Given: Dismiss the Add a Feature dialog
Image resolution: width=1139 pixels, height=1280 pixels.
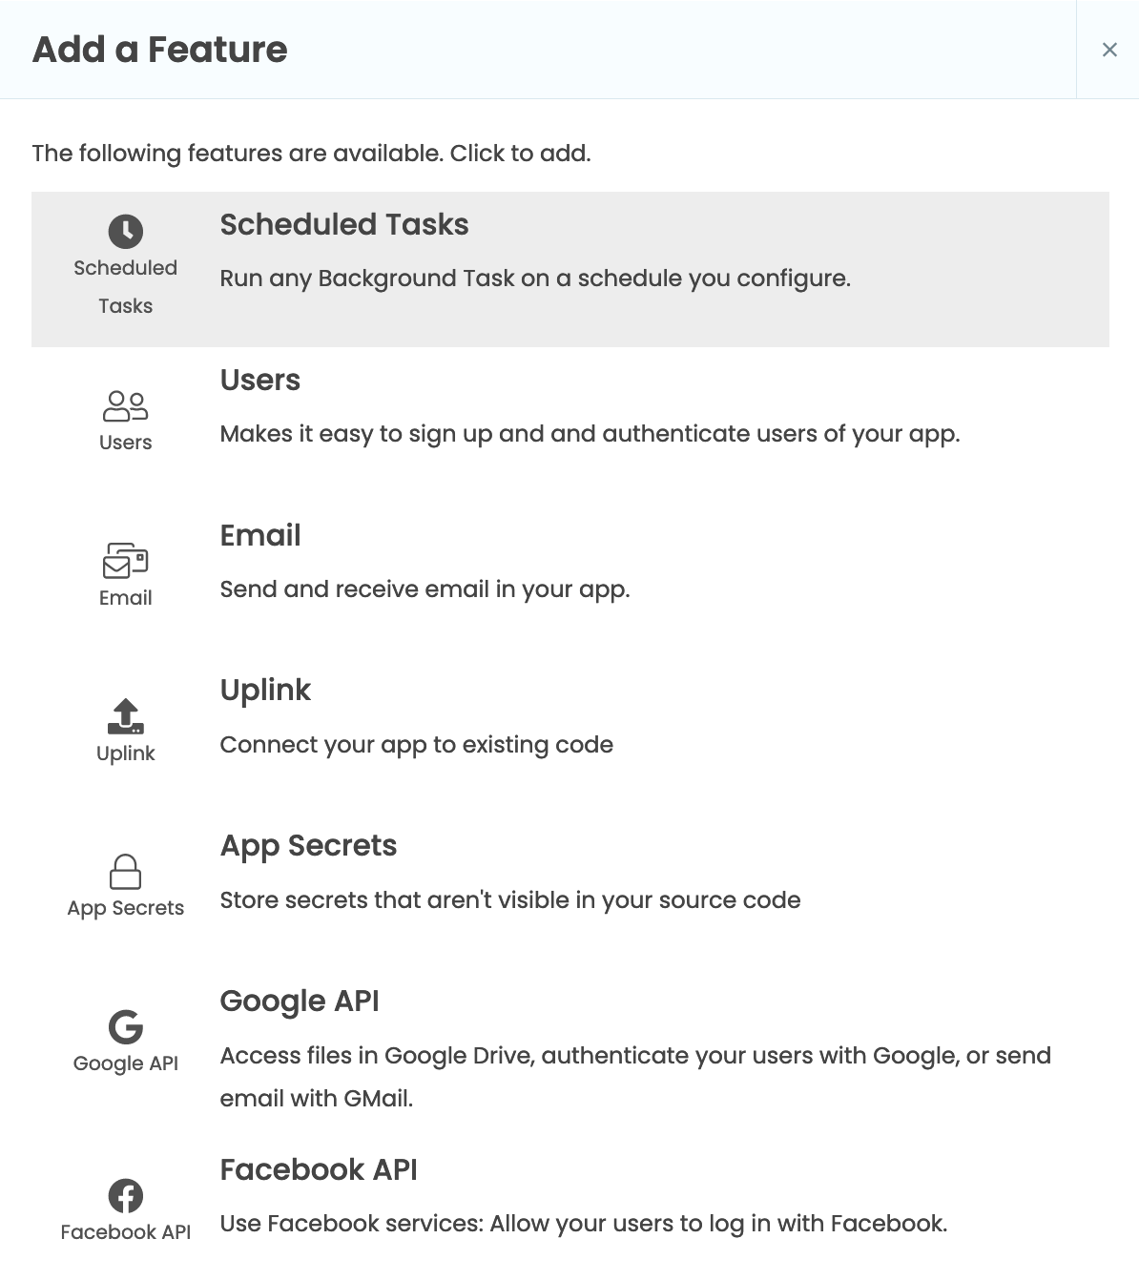Looking at the screenshot, I should tap(1109, 49).
